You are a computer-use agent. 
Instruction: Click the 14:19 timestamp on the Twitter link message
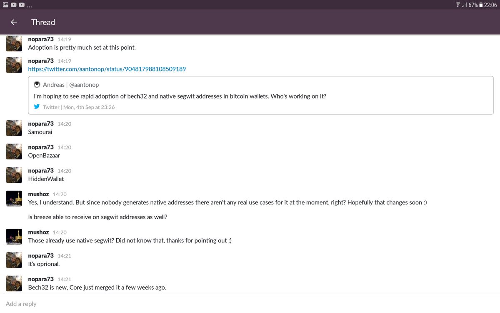coord(64,61)
